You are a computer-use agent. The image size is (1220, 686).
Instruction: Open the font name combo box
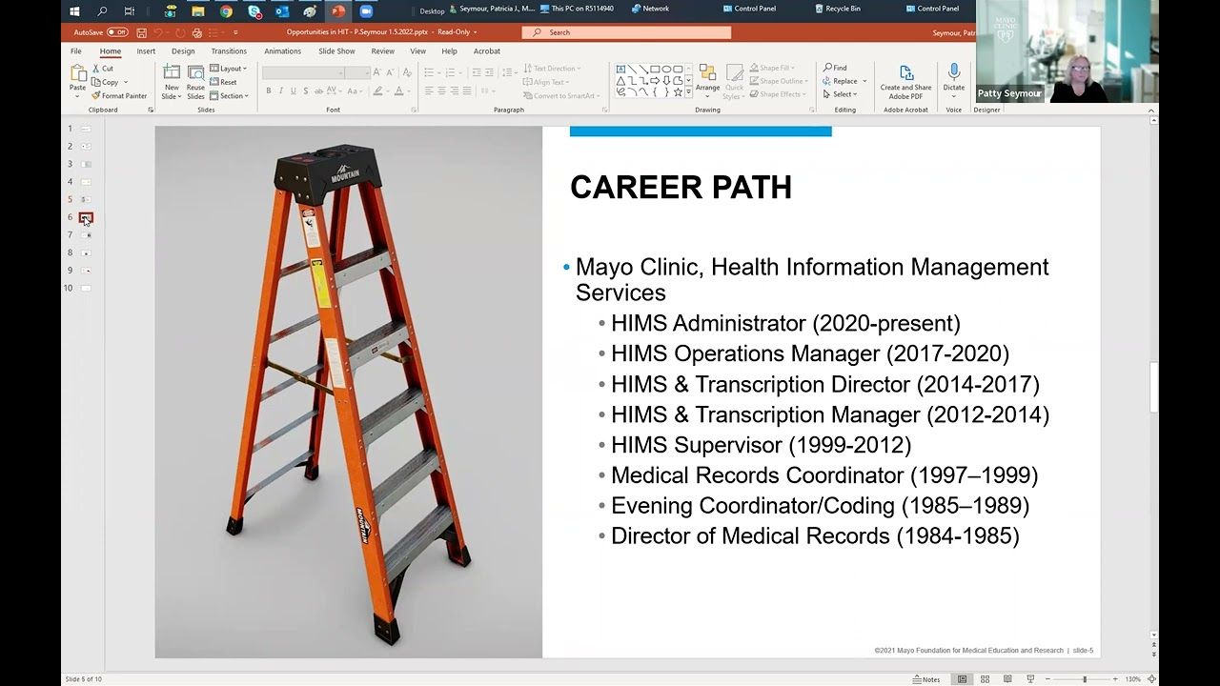[303, 72]
